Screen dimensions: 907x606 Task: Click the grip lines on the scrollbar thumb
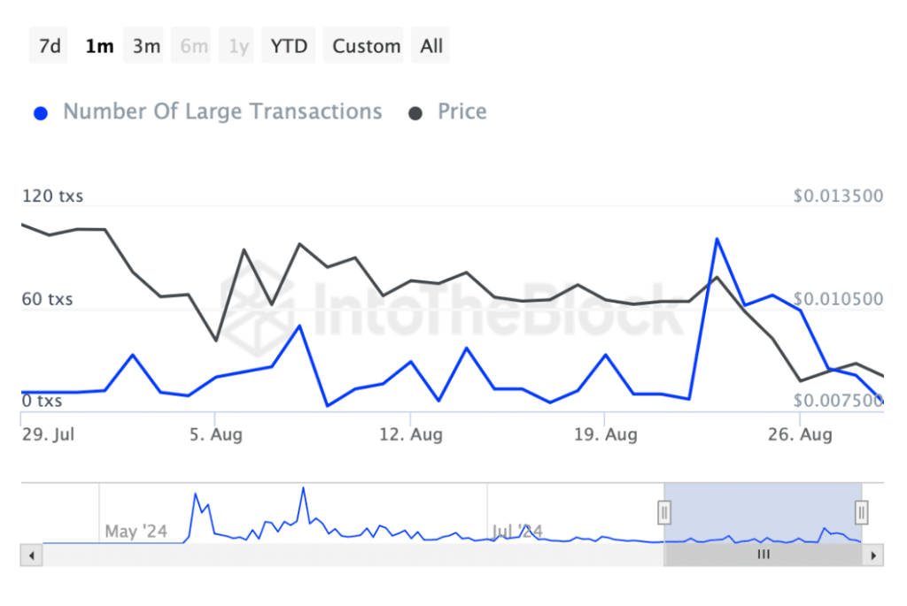tap(763, 555)
